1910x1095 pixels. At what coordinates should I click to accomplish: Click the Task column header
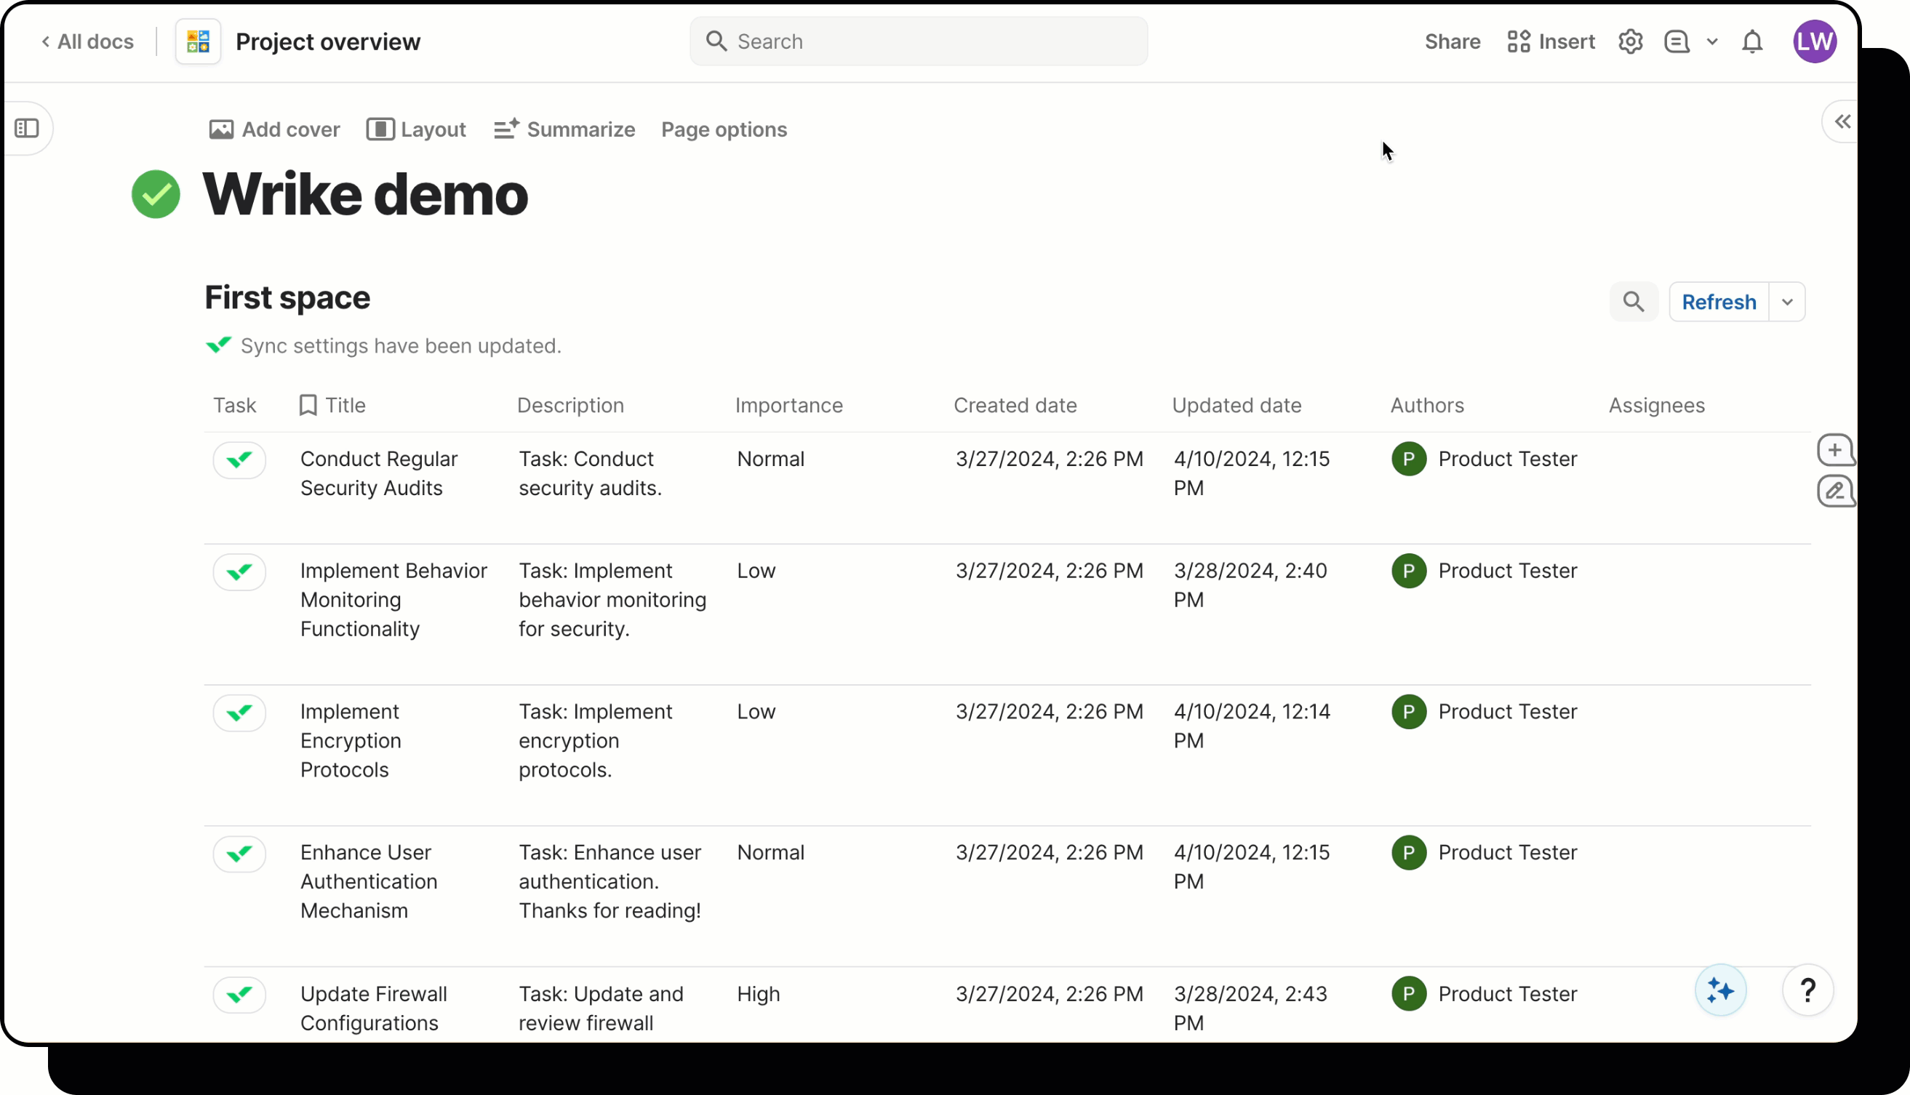(235, 406)
